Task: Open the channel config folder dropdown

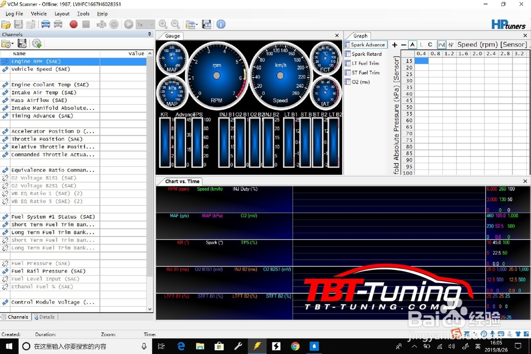Action: pos(7,44)
